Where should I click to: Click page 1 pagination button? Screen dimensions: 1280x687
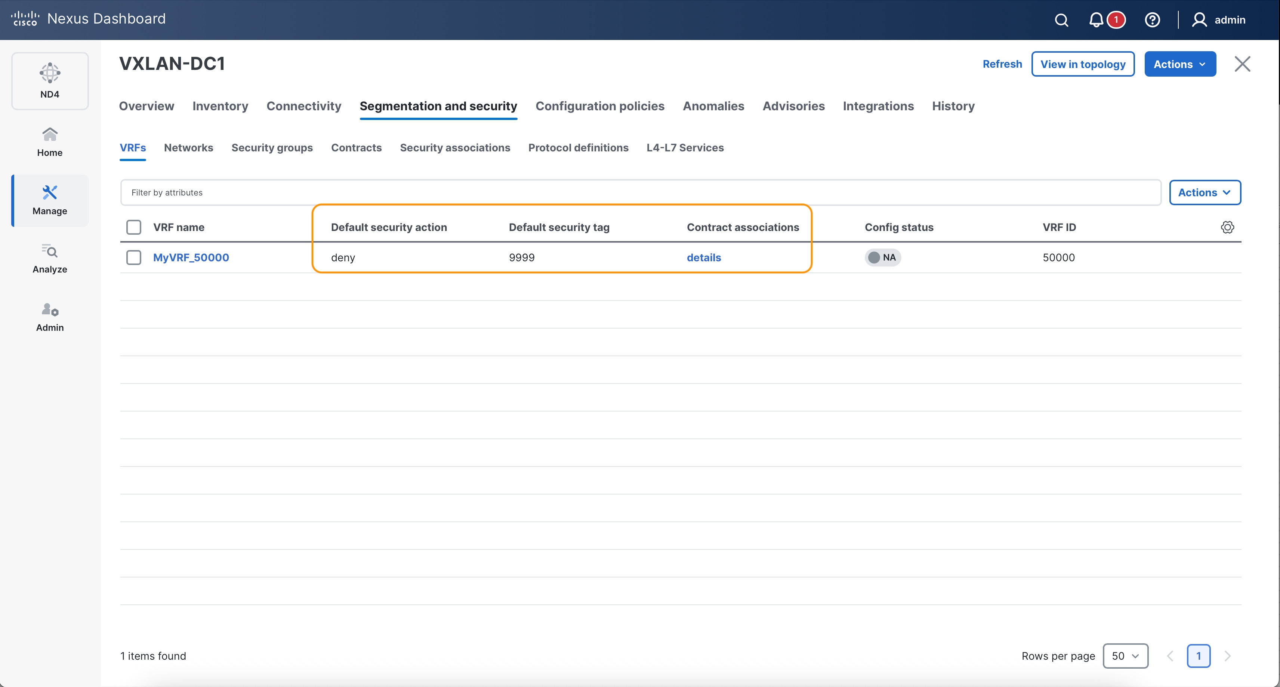(1199, 656)
